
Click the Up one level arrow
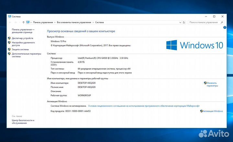tap(24, 22)
